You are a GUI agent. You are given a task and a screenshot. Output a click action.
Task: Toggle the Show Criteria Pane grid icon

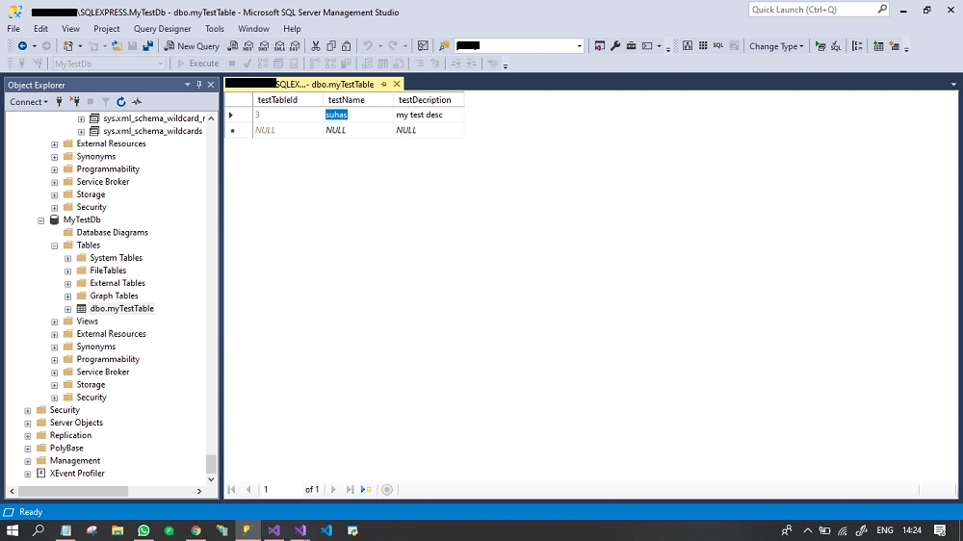pos(703,46)
